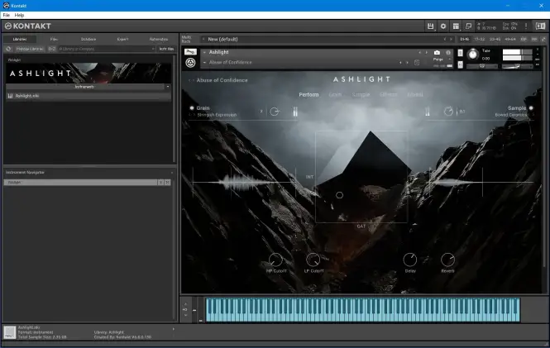
Task: Click the Ashlight library banner thumbnail
Action: click(x=88, y=74)
